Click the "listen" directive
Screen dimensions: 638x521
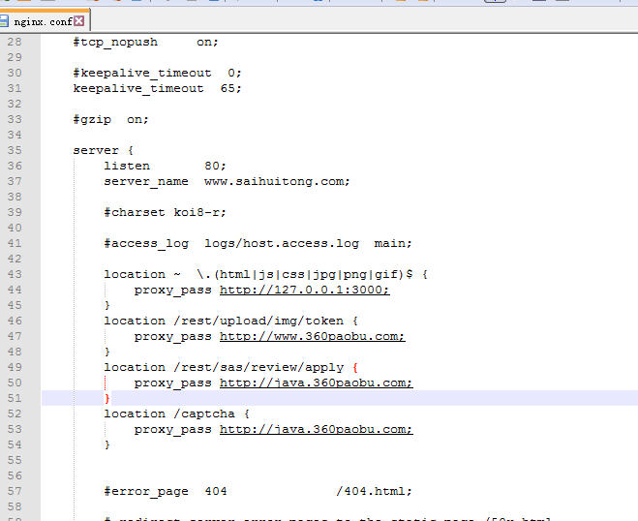coord(127,166)
